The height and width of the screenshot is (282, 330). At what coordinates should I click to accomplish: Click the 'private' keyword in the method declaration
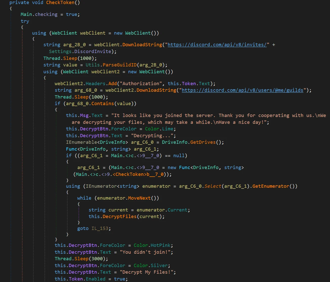tap(19, 3)
